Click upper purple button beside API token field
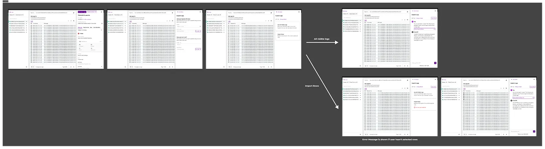Image resolution: width=545 pixels, height=149 pixels. (198, 31)
